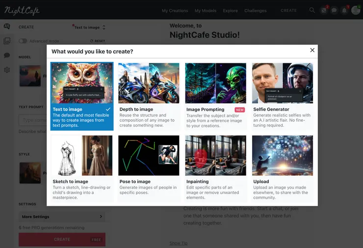Choose the Sketch to image option
Viewport: 363px width, 248px height.
click(82, 168)
